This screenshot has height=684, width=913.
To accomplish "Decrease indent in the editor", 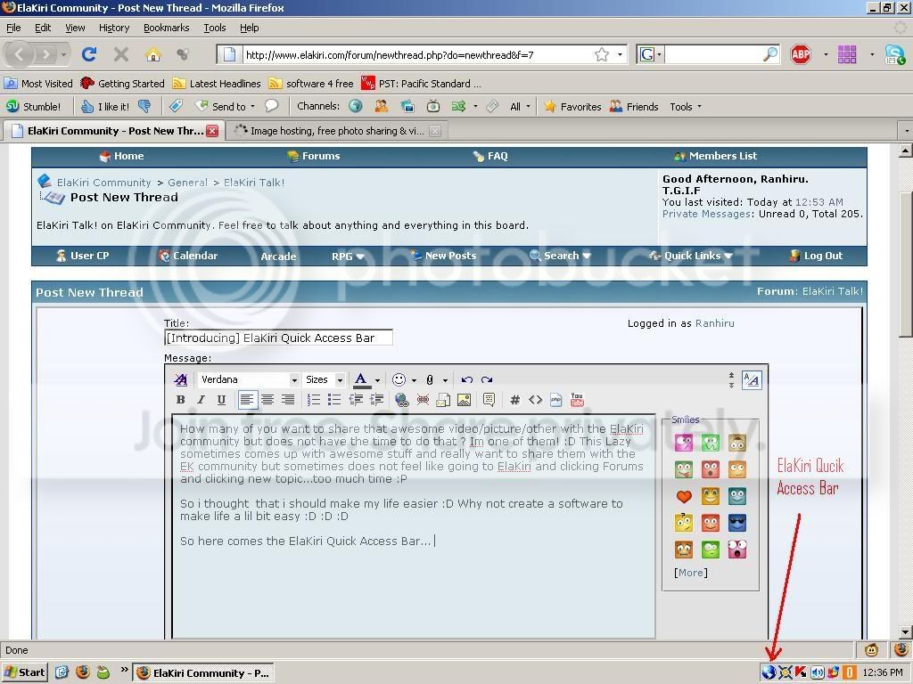I will coord(356,400).
